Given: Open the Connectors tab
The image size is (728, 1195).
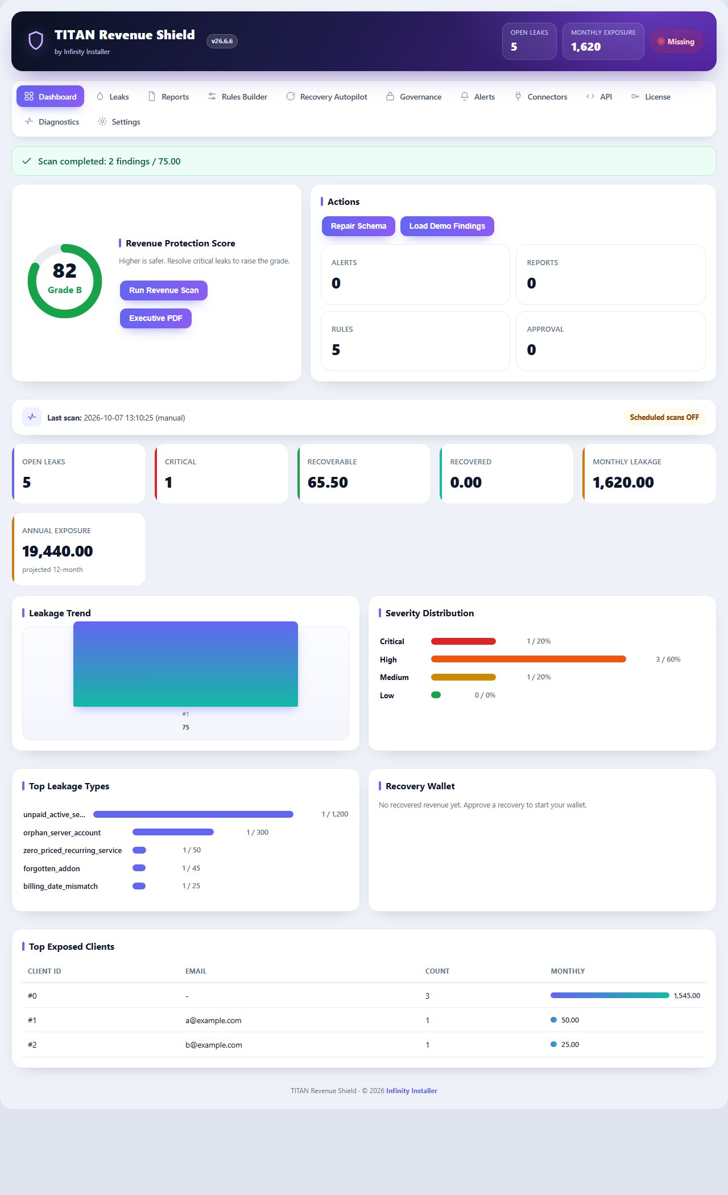Looking at the screenshot, I should click(541, 97).
